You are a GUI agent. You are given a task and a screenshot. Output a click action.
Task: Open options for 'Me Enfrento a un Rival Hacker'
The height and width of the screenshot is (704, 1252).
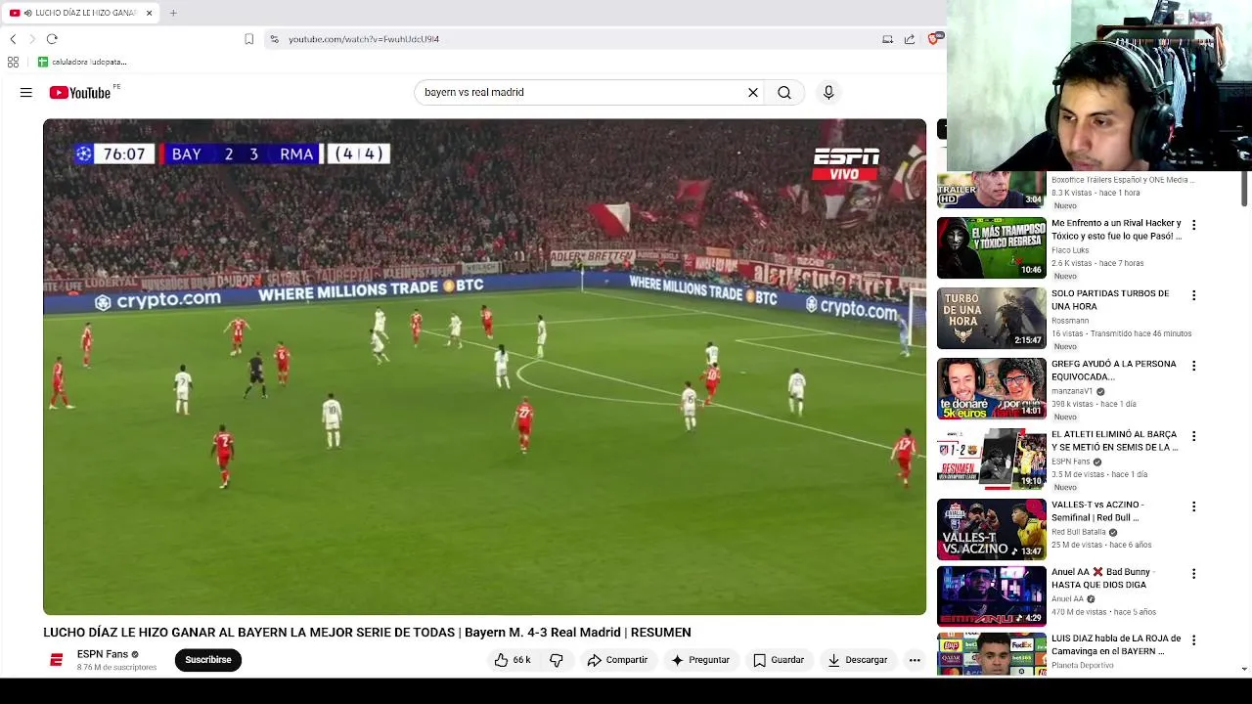point(1193,225)
